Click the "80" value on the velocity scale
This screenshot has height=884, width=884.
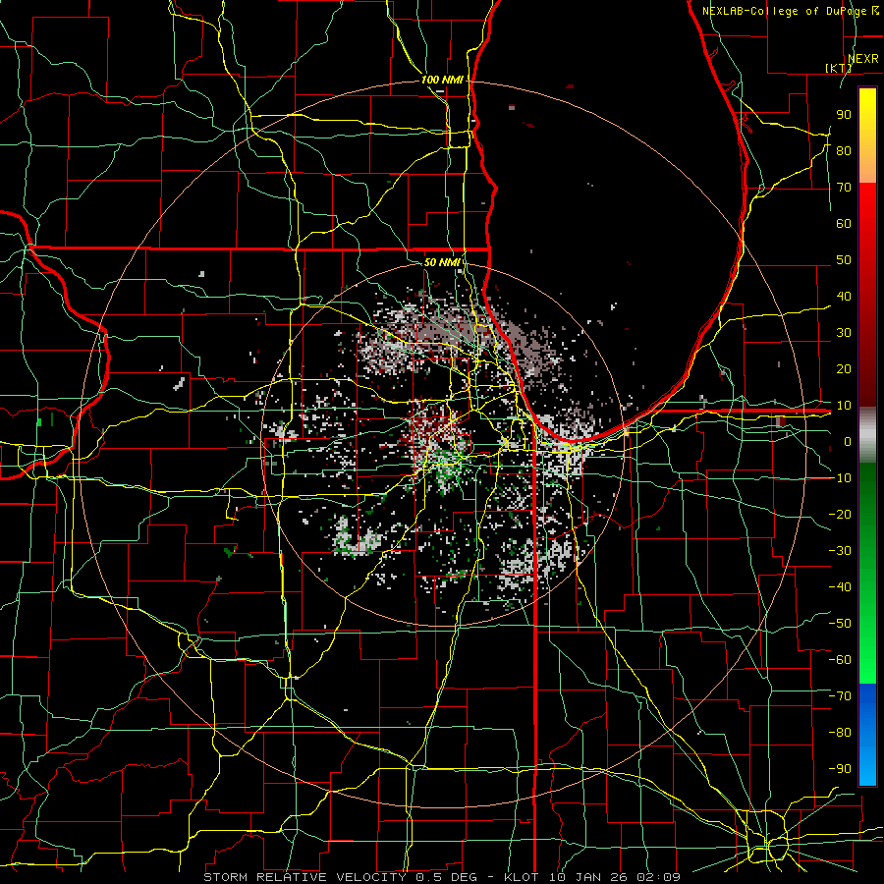click(844, 151)
